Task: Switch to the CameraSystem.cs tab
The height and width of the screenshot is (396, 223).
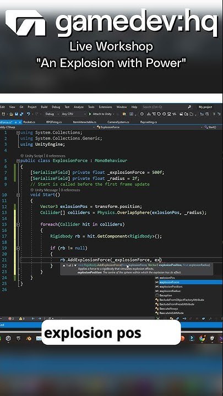Action: [118, 122]
